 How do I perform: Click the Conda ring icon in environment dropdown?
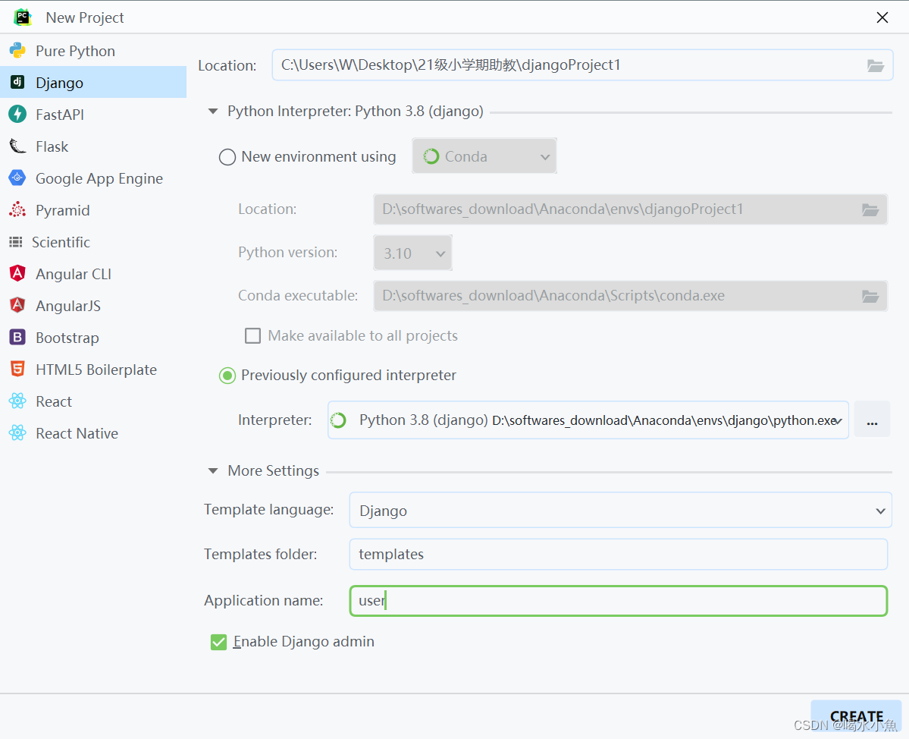[431, 156]
